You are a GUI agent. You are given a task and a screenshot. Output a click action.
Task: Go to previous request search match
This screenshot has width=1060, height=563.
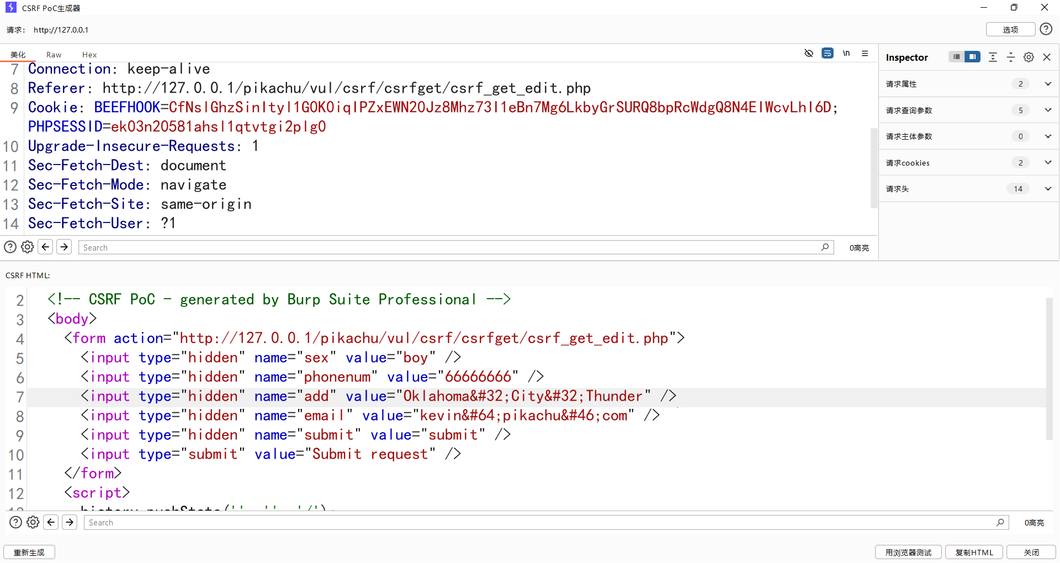[46, 247]
